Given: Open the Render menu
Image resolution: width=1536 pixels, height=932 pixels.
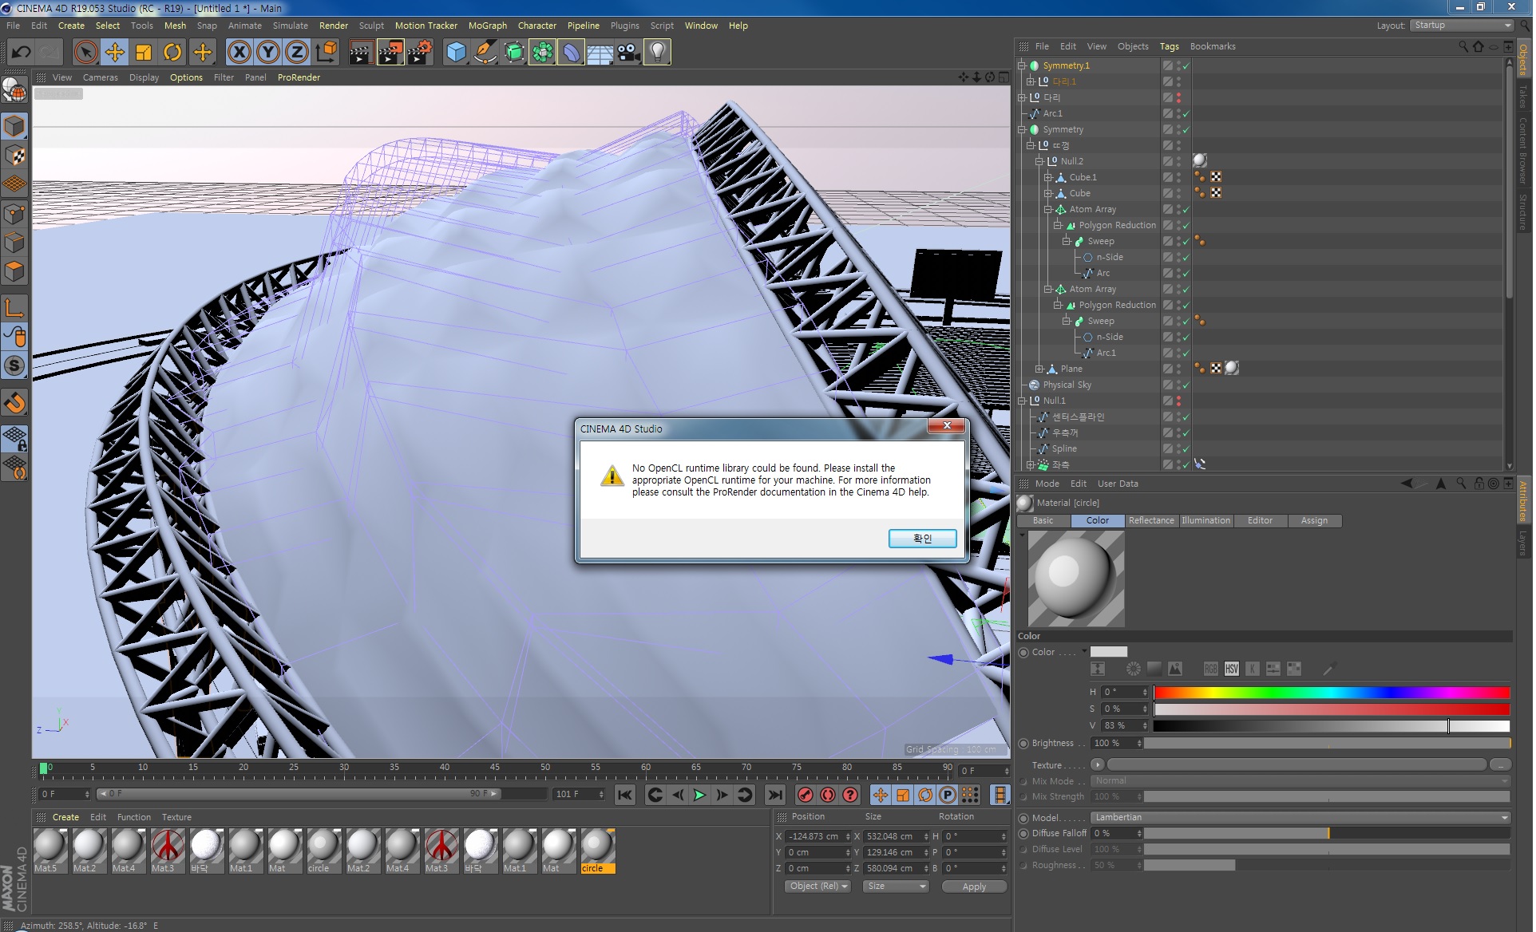Looking at the screenshot, I should (x=333, y=26).
